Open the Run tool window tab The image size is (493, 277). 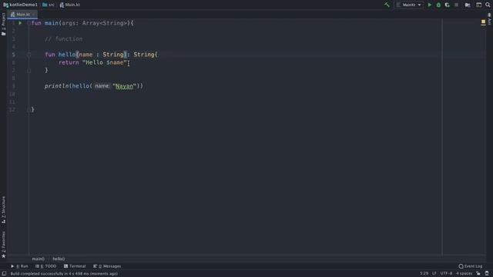(x=19, y=266)
